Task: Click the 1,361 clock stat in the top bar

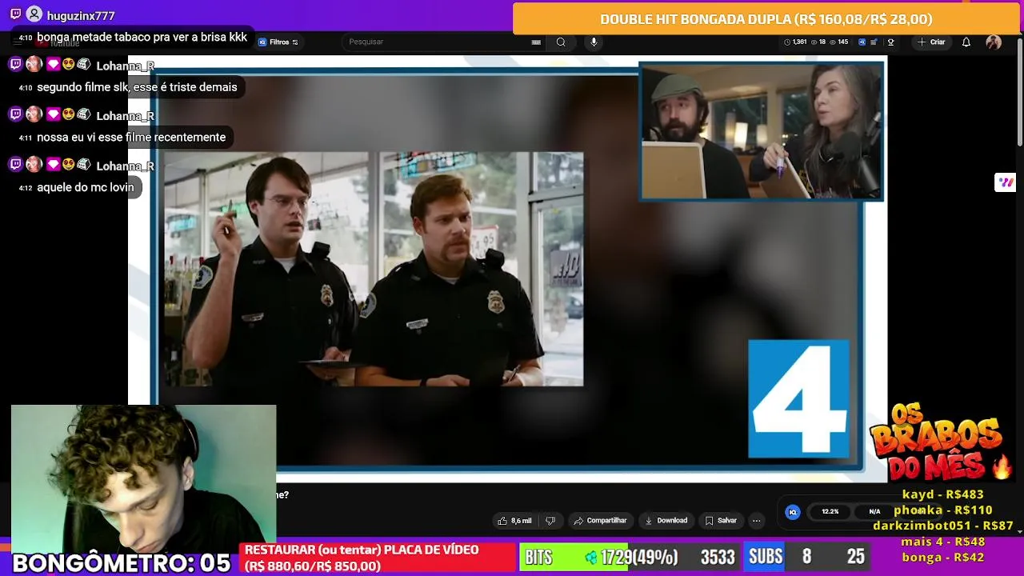Action: 795,42
